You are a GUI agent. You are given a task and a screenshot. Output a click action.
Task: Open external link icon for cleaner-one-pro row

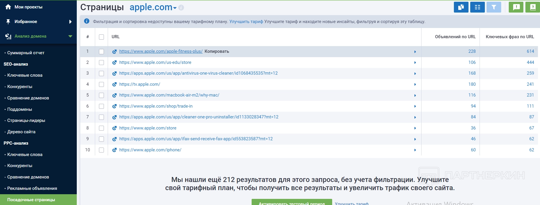pos(114,117)
